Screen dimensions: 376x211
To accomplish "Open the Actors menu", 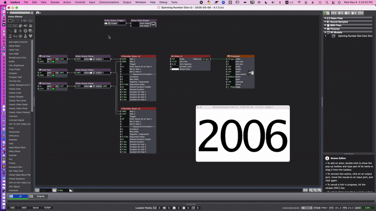I will 67,2.
